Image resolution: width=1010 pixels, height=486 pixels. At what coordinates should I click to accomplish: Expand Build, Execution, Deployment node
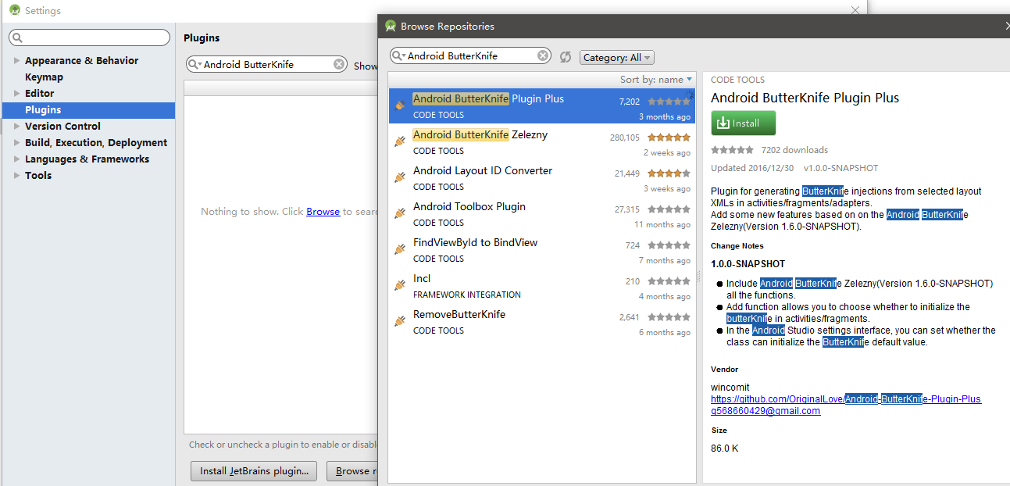[16, 142]
